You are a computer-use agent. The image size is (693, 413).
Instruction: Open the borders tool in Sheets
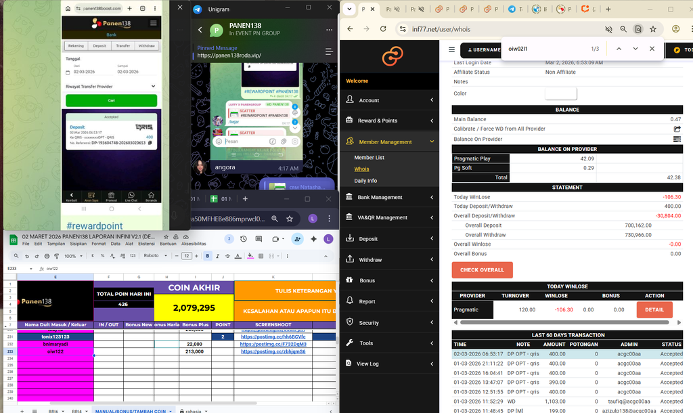(261, 256)
